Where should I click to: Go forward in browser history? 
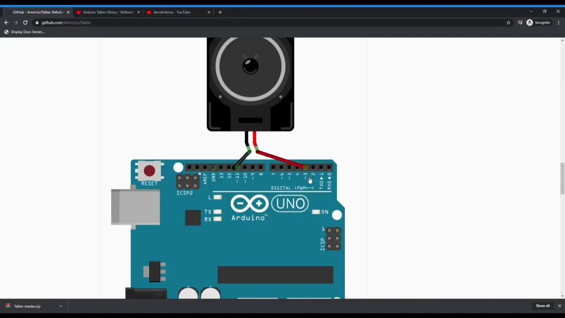coord(16,23)
